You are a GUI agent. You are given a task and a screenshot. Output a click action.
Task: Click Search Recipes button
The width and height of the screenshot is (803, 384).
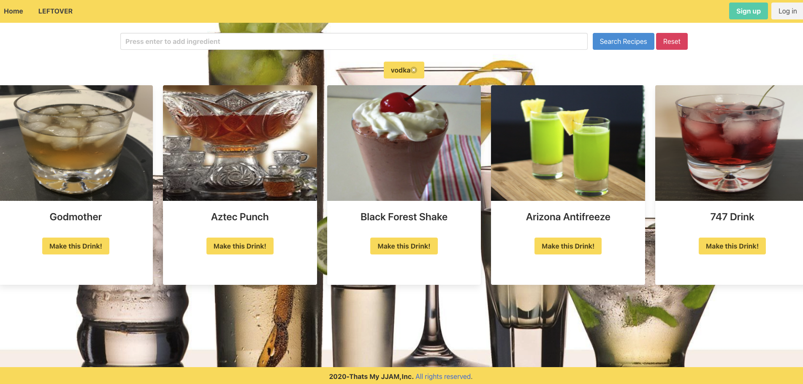pyautogui.click(x=623, y=41)
